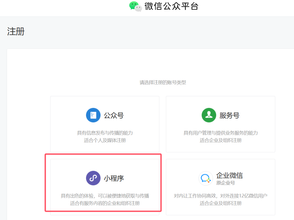
Task: Click the green 服务号 person icon
Action: (x=209, y=115)
